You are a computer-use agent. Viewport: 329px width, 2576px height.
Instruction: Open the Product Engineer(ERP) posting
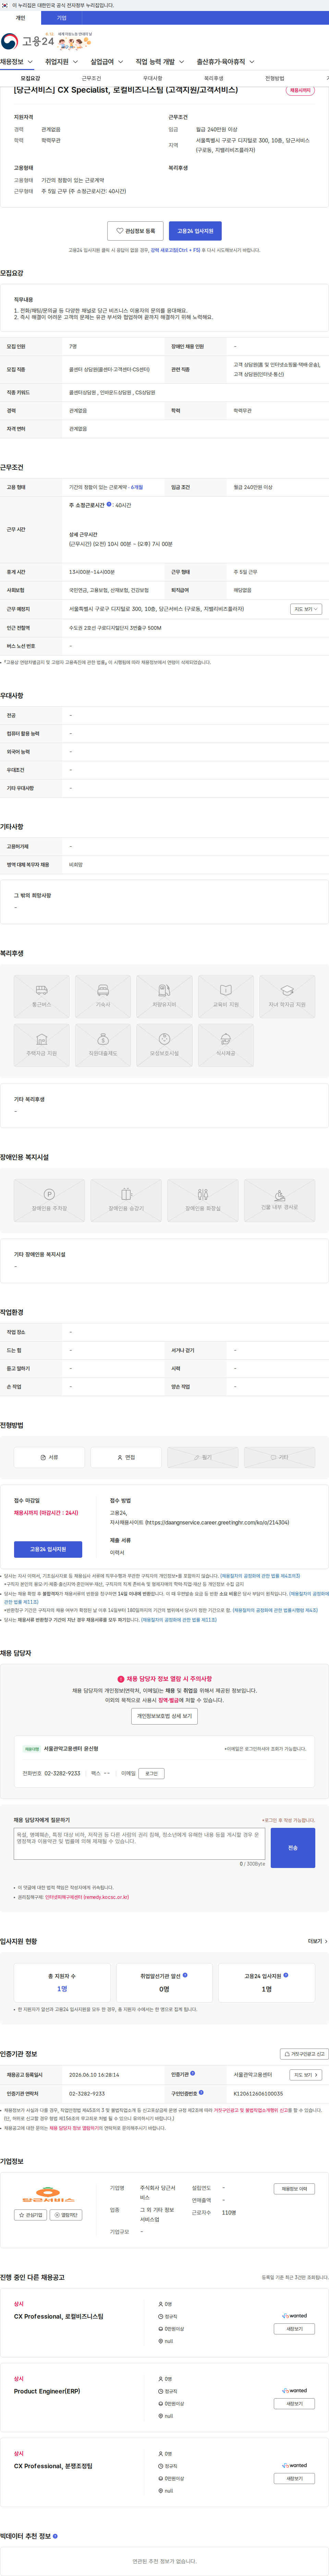pos(47,2391)
